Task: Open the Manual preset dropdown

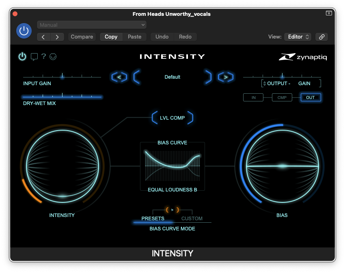Action: click(92, 25)
